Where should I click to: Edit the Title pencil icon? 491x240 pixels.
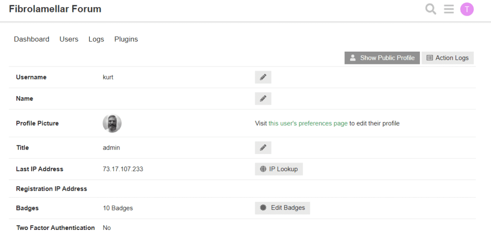[263, 148]
